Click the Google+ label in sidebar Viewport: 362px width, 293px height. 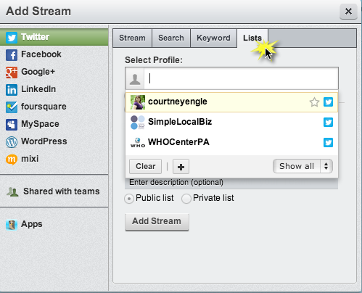[38, 72]
